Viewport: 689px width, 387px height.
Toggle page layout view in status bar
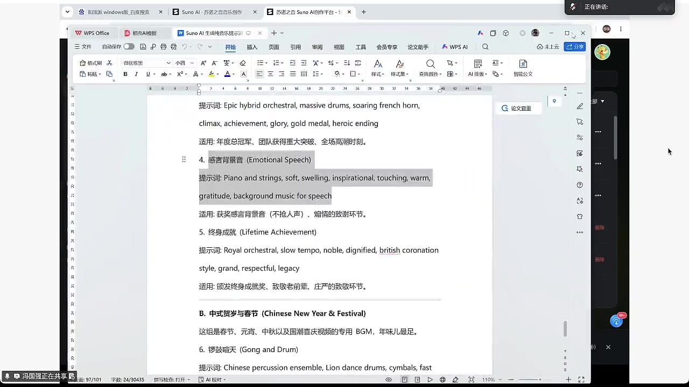pyautogui.click(x=404, y=379)
